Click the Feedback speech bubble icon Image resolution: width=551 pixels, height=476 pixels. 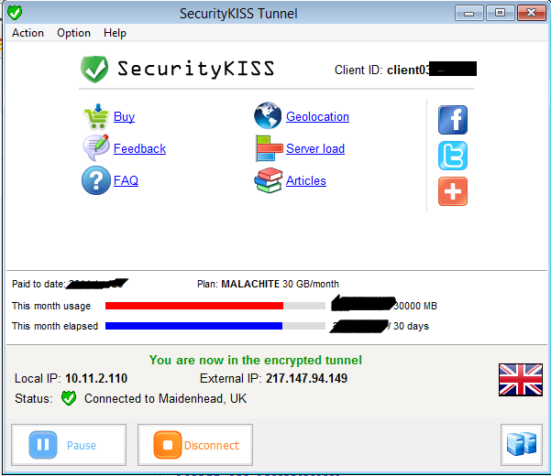(95, 148)
